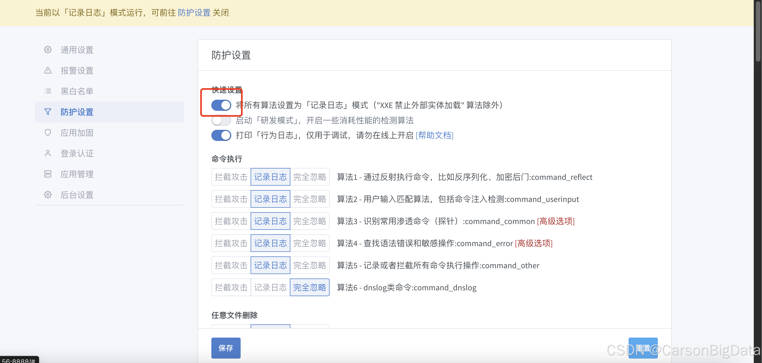Open 高级选项 for 算法4 command_error
This screenshot has height=363, width=762.
(534, 243)
